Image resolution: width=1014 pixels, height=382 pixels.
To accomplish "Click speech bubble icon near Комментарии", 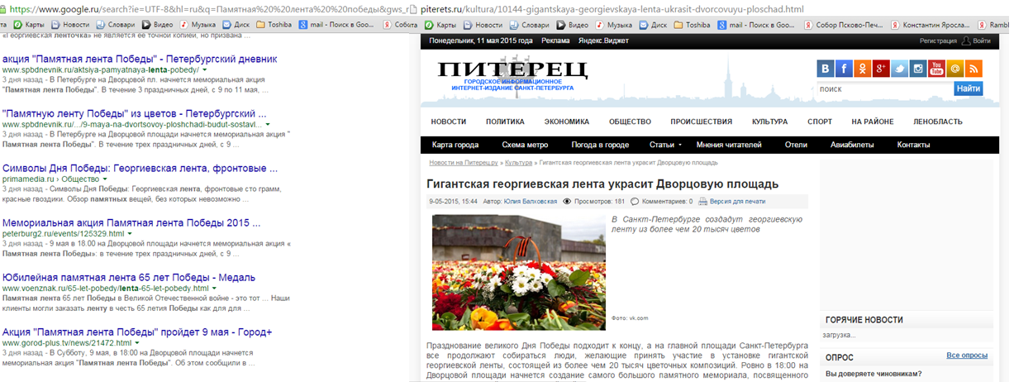I will pyautogui.click(x=634, y=201).
